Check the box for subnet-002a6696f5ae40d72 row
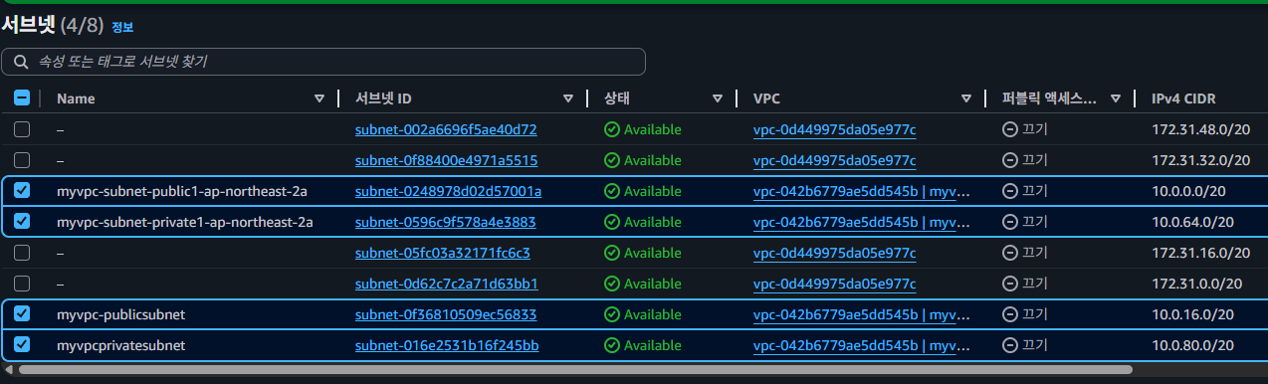 coord(22,129)
